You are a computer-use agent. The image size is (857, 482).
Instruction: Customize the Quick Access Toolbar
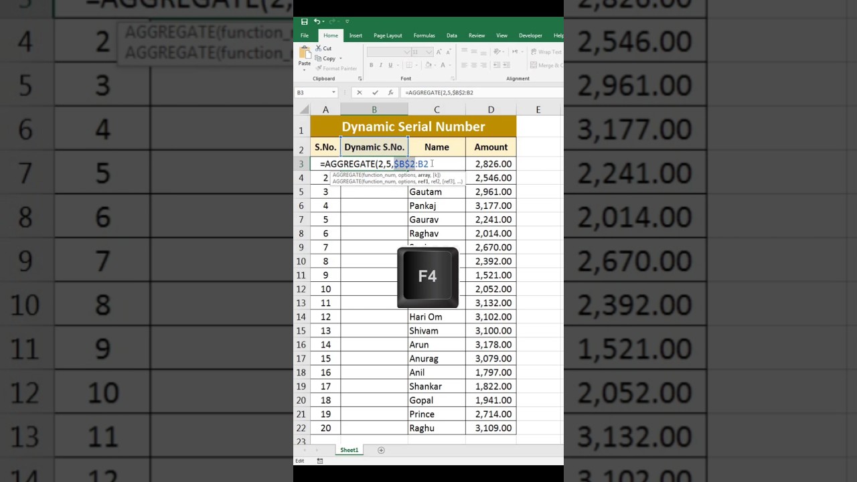click(x=347, y=21)
